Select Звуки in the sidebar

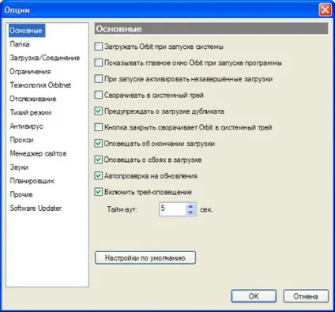[x=19, y=167]
